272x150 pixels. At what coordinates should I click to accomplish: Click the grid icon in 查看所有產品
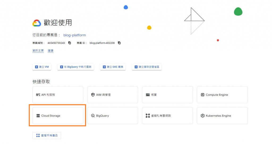(38, 135)
